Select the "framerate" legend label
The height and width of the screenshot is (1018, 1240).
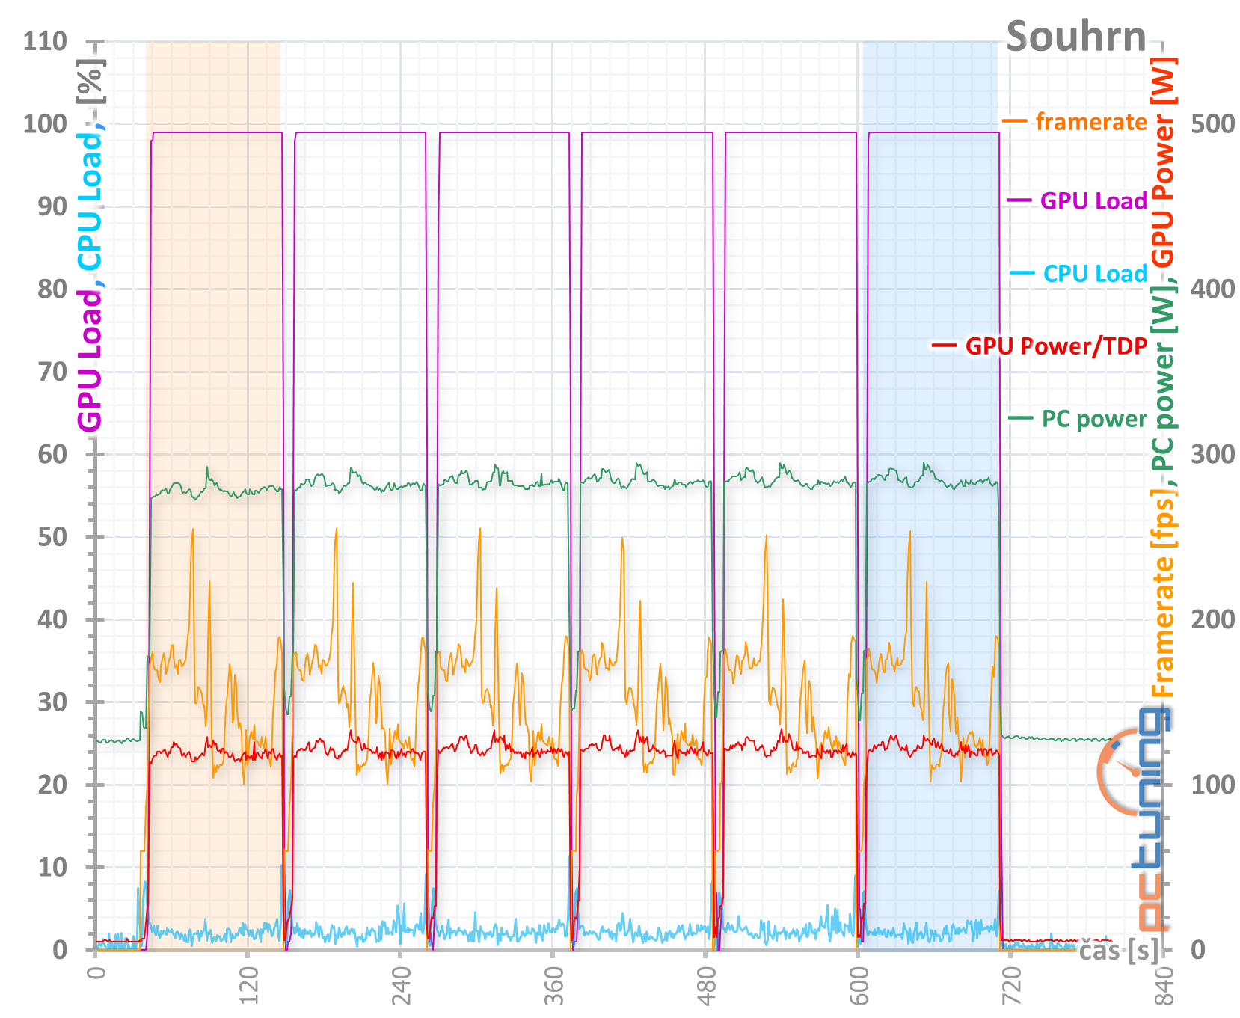1091,121
